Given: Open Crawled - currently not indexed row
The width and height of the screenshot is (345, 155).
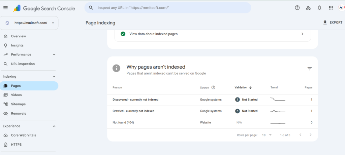Looking at the screenshot, I should (213, 111).
